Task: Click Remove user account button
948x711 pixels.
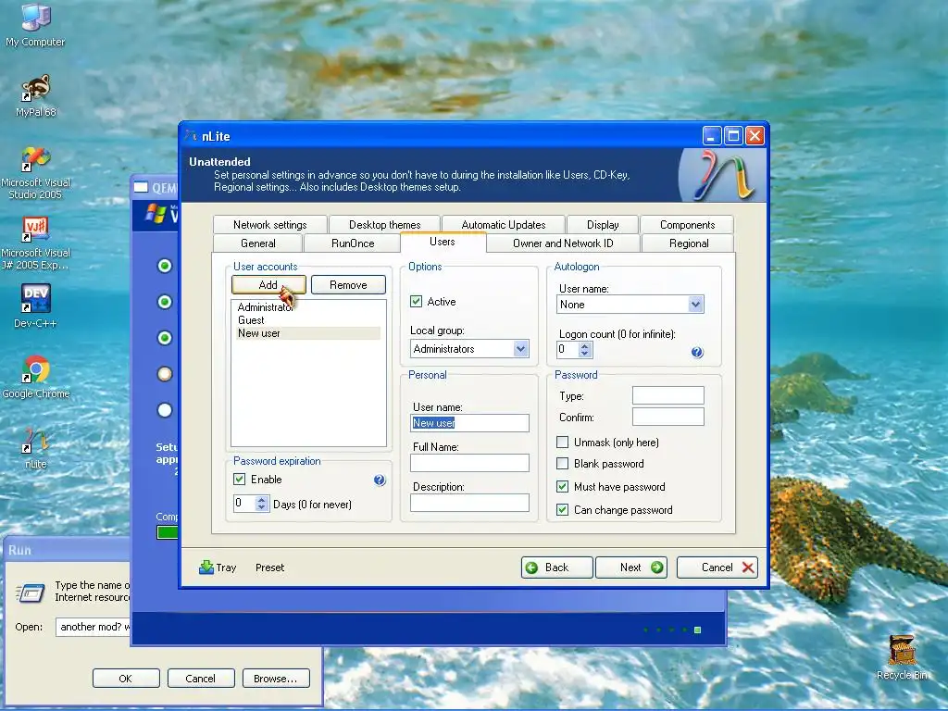Action: pos(348,285)
